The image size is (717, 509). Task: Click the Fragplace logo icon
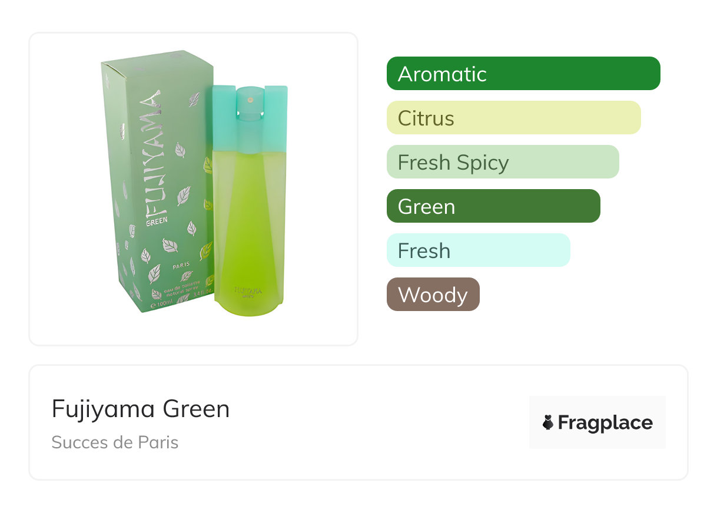pos(548,422)
